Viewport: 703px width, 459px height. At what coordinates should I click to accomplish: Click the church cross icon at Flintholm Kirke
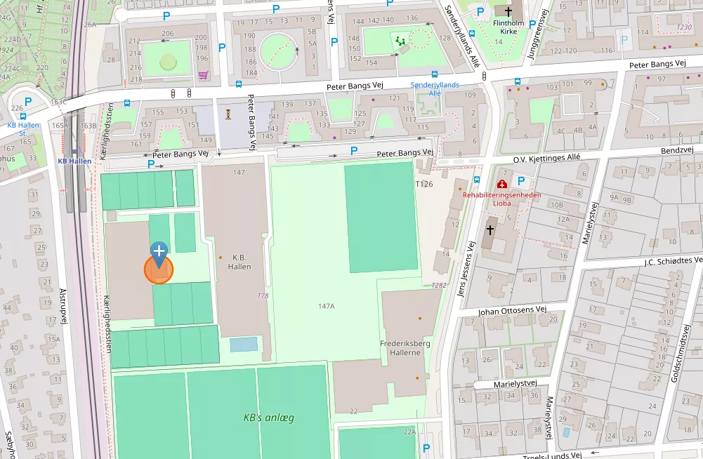pyautogui.click(x=508, y=12)
